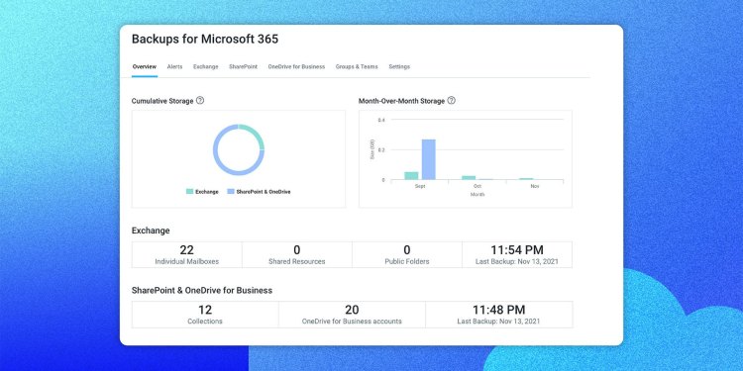Image resolution: width=743 pixels, height=371 pixels.
Task: Click the Backups for Microsoft 365 title
Action: point(205,40)
